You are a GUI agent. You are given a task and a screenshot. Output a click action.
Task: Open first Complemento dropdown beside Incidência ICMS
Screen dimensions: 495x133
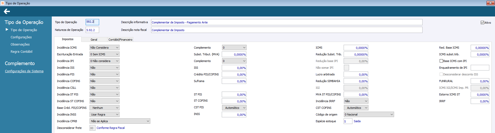tap(234, 48)
